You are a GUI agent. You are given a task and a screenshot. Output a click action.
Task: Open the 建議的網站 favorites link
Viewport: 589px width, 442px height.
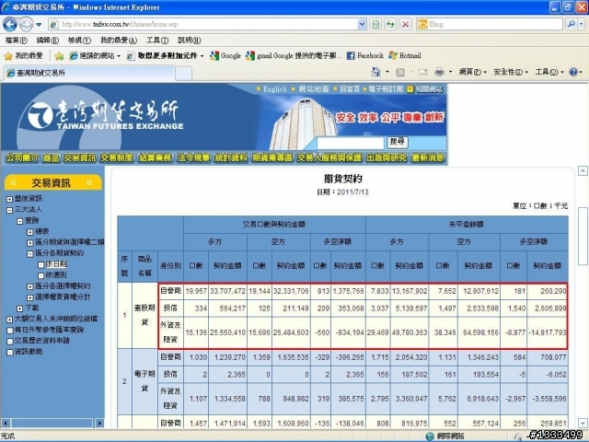click(95, 56)
